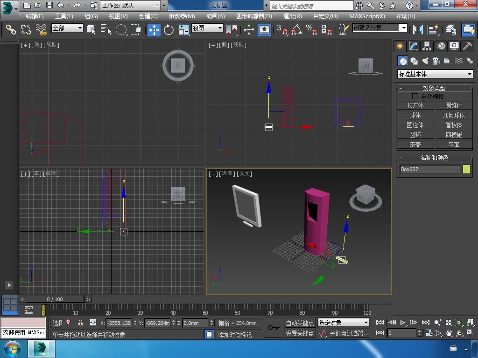This screenshot has height=358, width=478.
Task: Switch to the Motion panel tab
Action: point(441,46)
